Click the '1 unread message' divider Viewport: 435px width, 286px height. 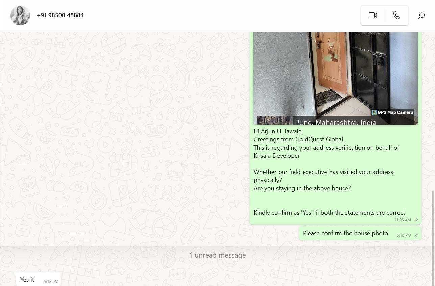click(217, 255)
